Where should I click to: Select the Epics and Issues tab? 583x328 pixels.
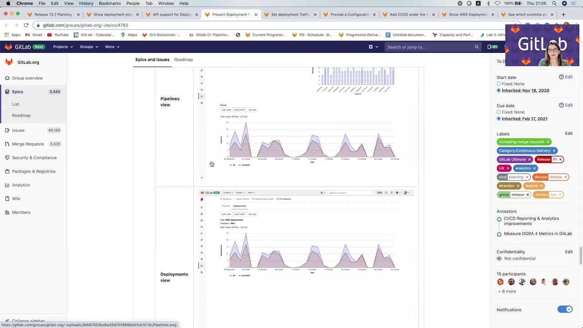[x=152, y=60]
